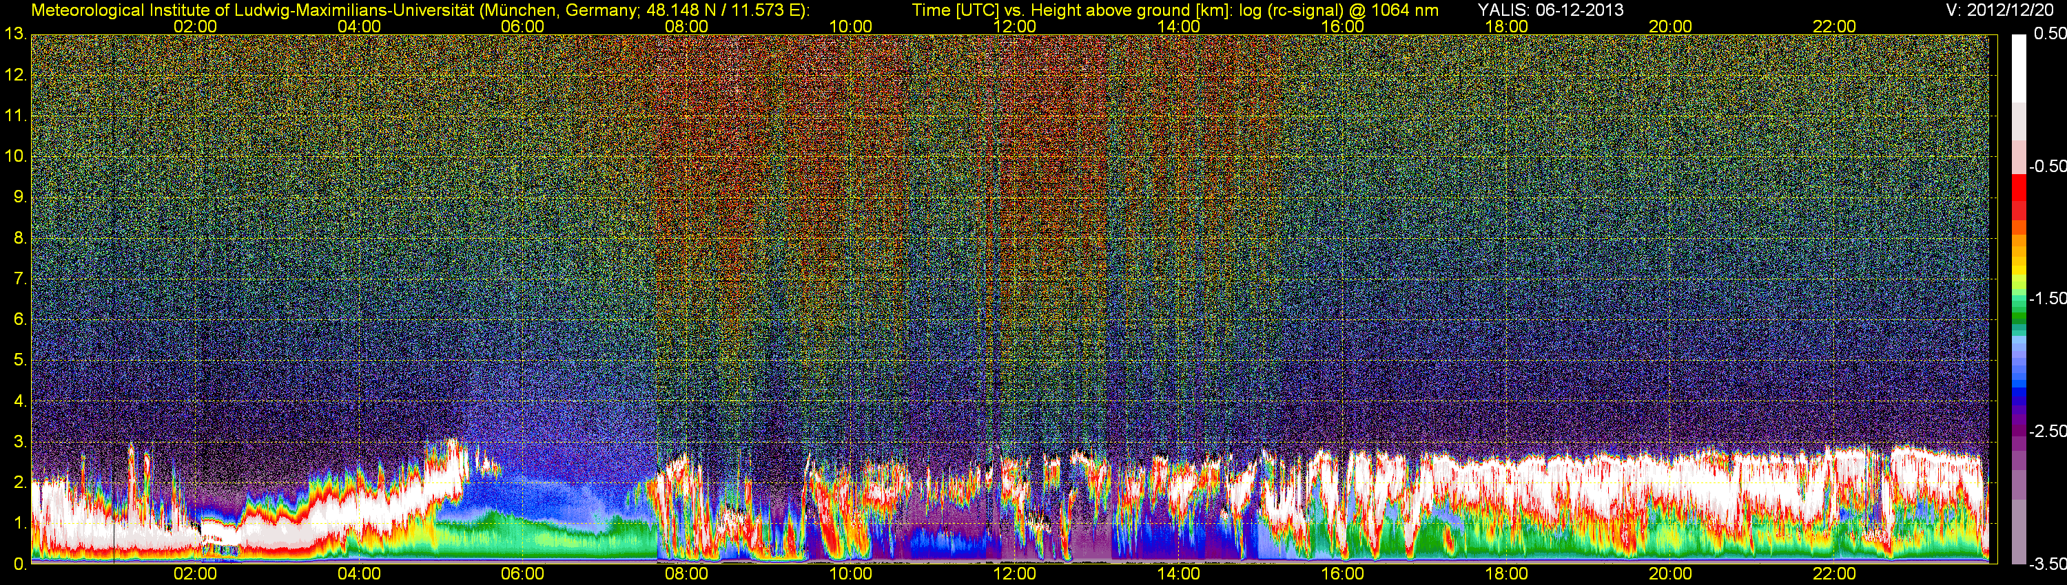Click the 7 km height axis label
This screenshot has height=585, width=2067.
coord(21,279)
